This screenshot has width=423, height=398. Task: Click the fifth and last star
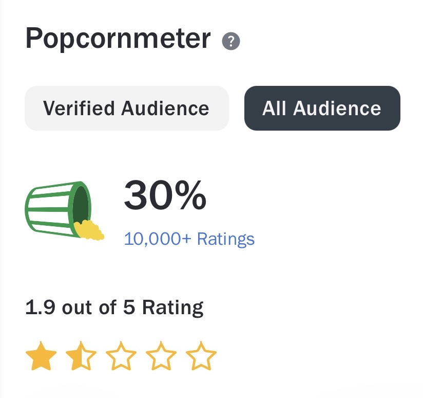coord(201,357)
